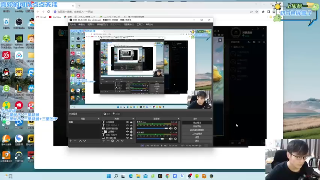This screenshot has width=320, height=180.
Task: Remove selected scene with the minus icon in Scenes dock
Action: click(75, 141)
